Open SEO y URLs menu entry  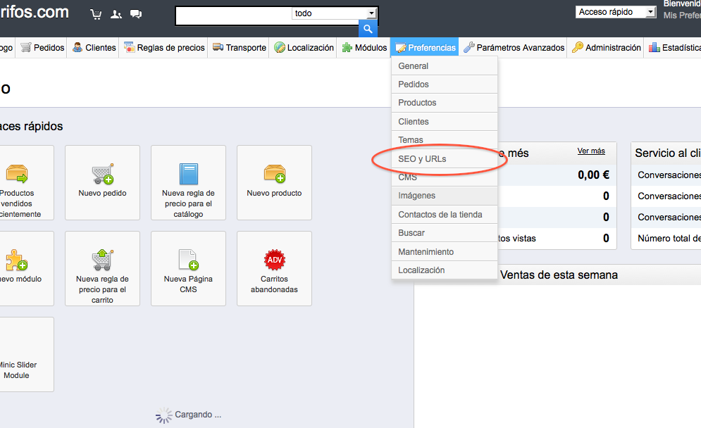click(445, 158)
